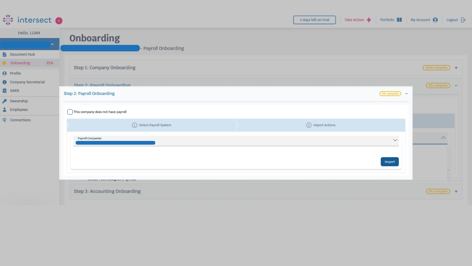Click the Take Action link
Viewport: 472px width, 266px height.
[x=354, y=20]
